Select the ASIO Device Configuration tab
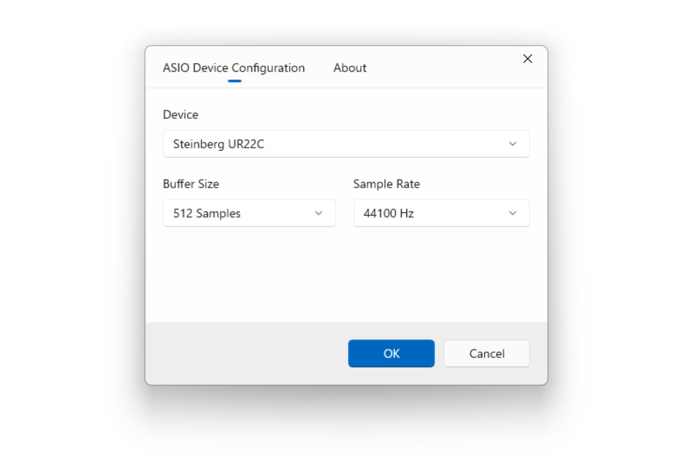 point(234,68)
